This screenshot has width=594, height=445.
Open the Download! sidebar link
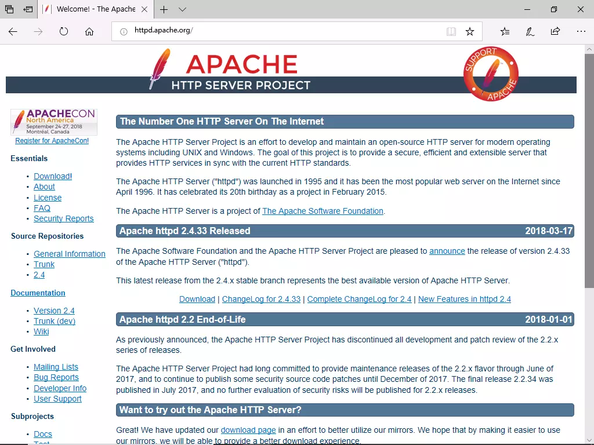tap(53, 176)
